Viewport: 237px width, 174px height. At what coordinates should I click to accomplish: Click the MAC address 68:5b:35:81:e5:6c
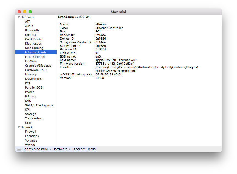tap(109, 74)
